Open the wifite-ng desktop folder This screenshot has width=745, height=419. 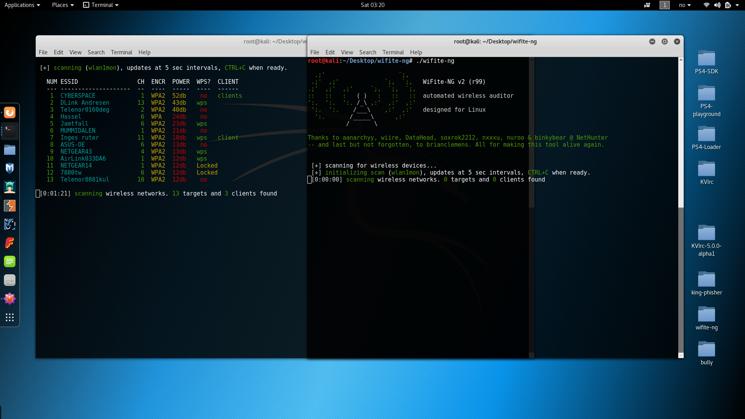[x=706, y=314]
